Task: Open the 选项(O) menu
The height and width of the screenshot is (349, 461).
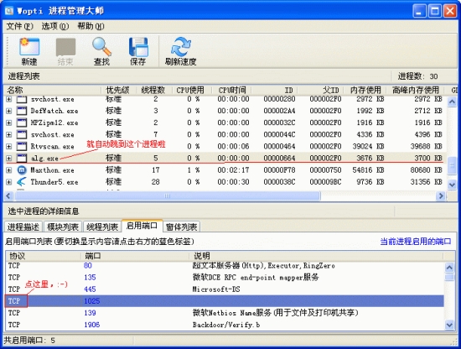Action: coord(55,26)
